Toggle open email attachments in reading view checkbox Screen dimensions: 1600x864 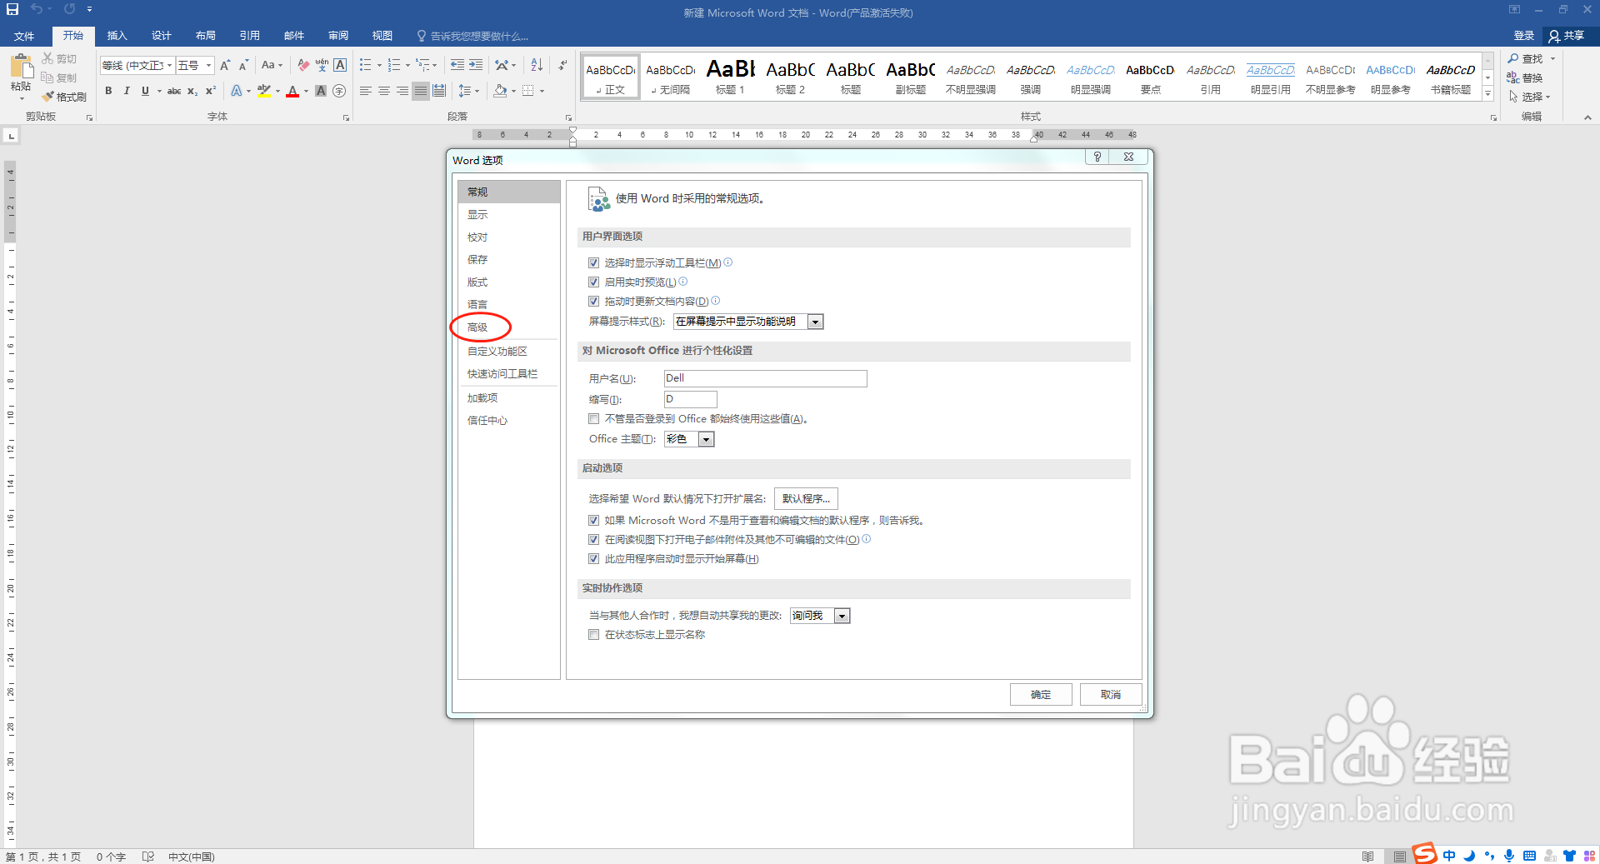(593, 539)
